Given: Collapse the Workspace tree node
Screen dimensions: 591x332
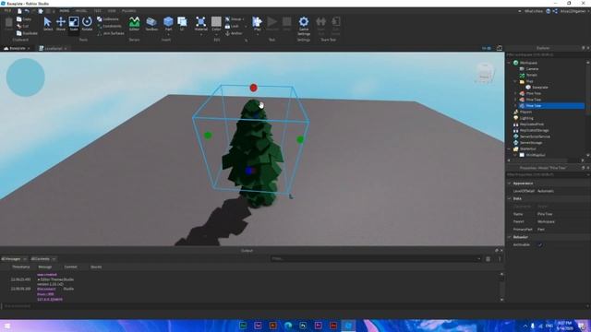Looking at the screenshot, I should pyautogui.click(x=509, y=63).
